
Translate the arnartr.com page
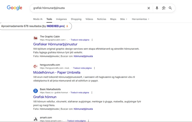coord(77,121)
